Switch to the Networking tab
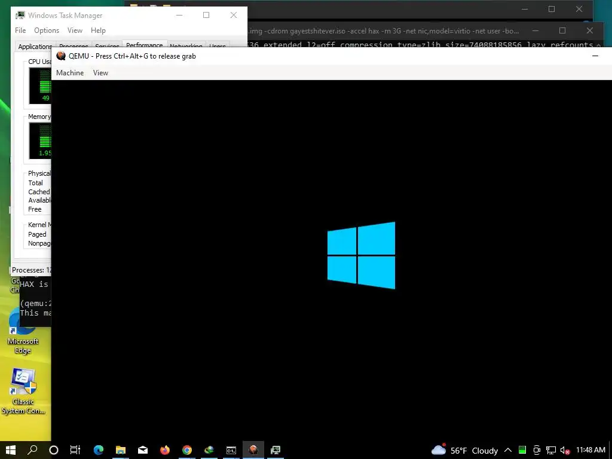 point(186,47)
